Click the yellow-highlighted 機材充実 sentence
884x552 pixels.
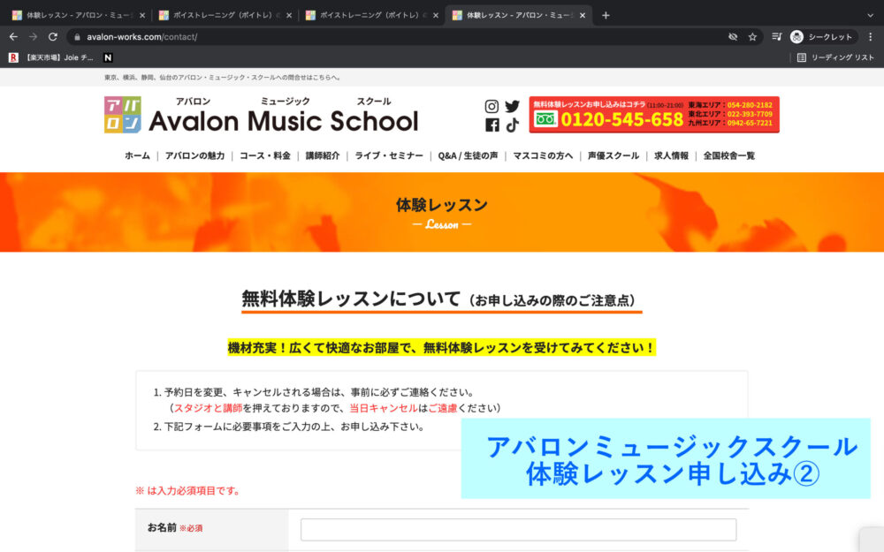pyautogui.click(x=441, y=347)
